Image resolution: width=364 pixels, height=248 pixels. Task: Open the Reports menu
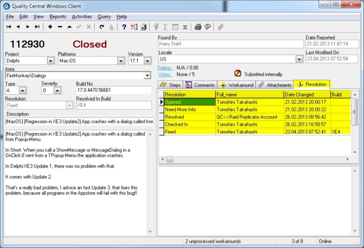point(58,17)
